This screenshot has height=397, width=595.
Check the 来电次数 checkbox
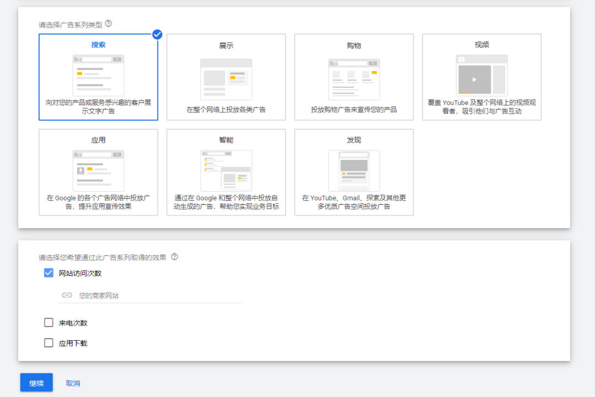[48, 323]
